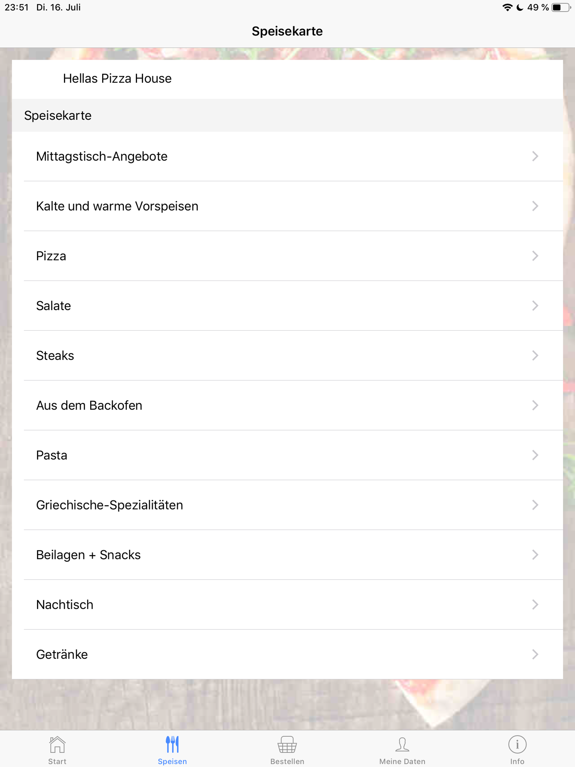Tap the Wi-Fi status icon

[508, 7]
